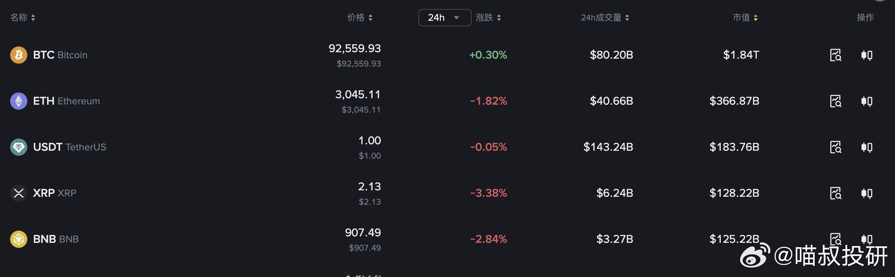Viewport: 895px width, 277px height.
Task: Click the green +0.30% change indicator for BTC
Action: pyautogui.click(x=488, y=55)
